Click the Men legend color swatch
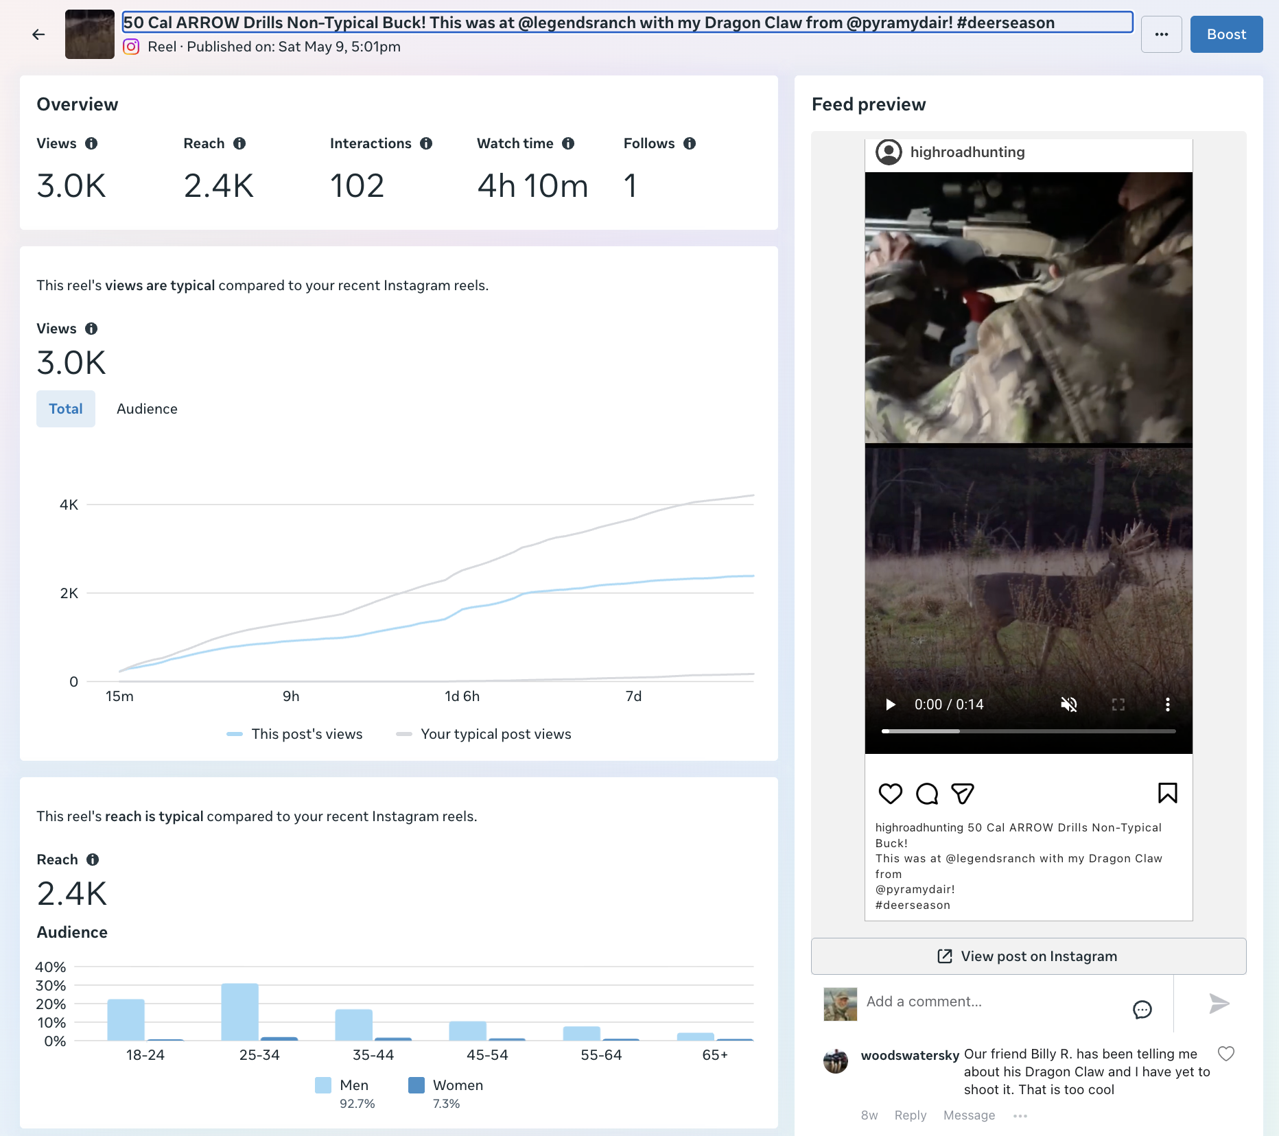 pos(323,1085)
